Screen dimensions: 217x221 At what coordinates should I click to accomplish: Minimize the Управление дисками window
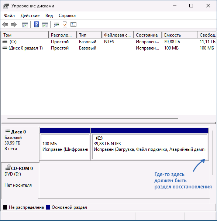pyautogui.click(x=175, y=6)
